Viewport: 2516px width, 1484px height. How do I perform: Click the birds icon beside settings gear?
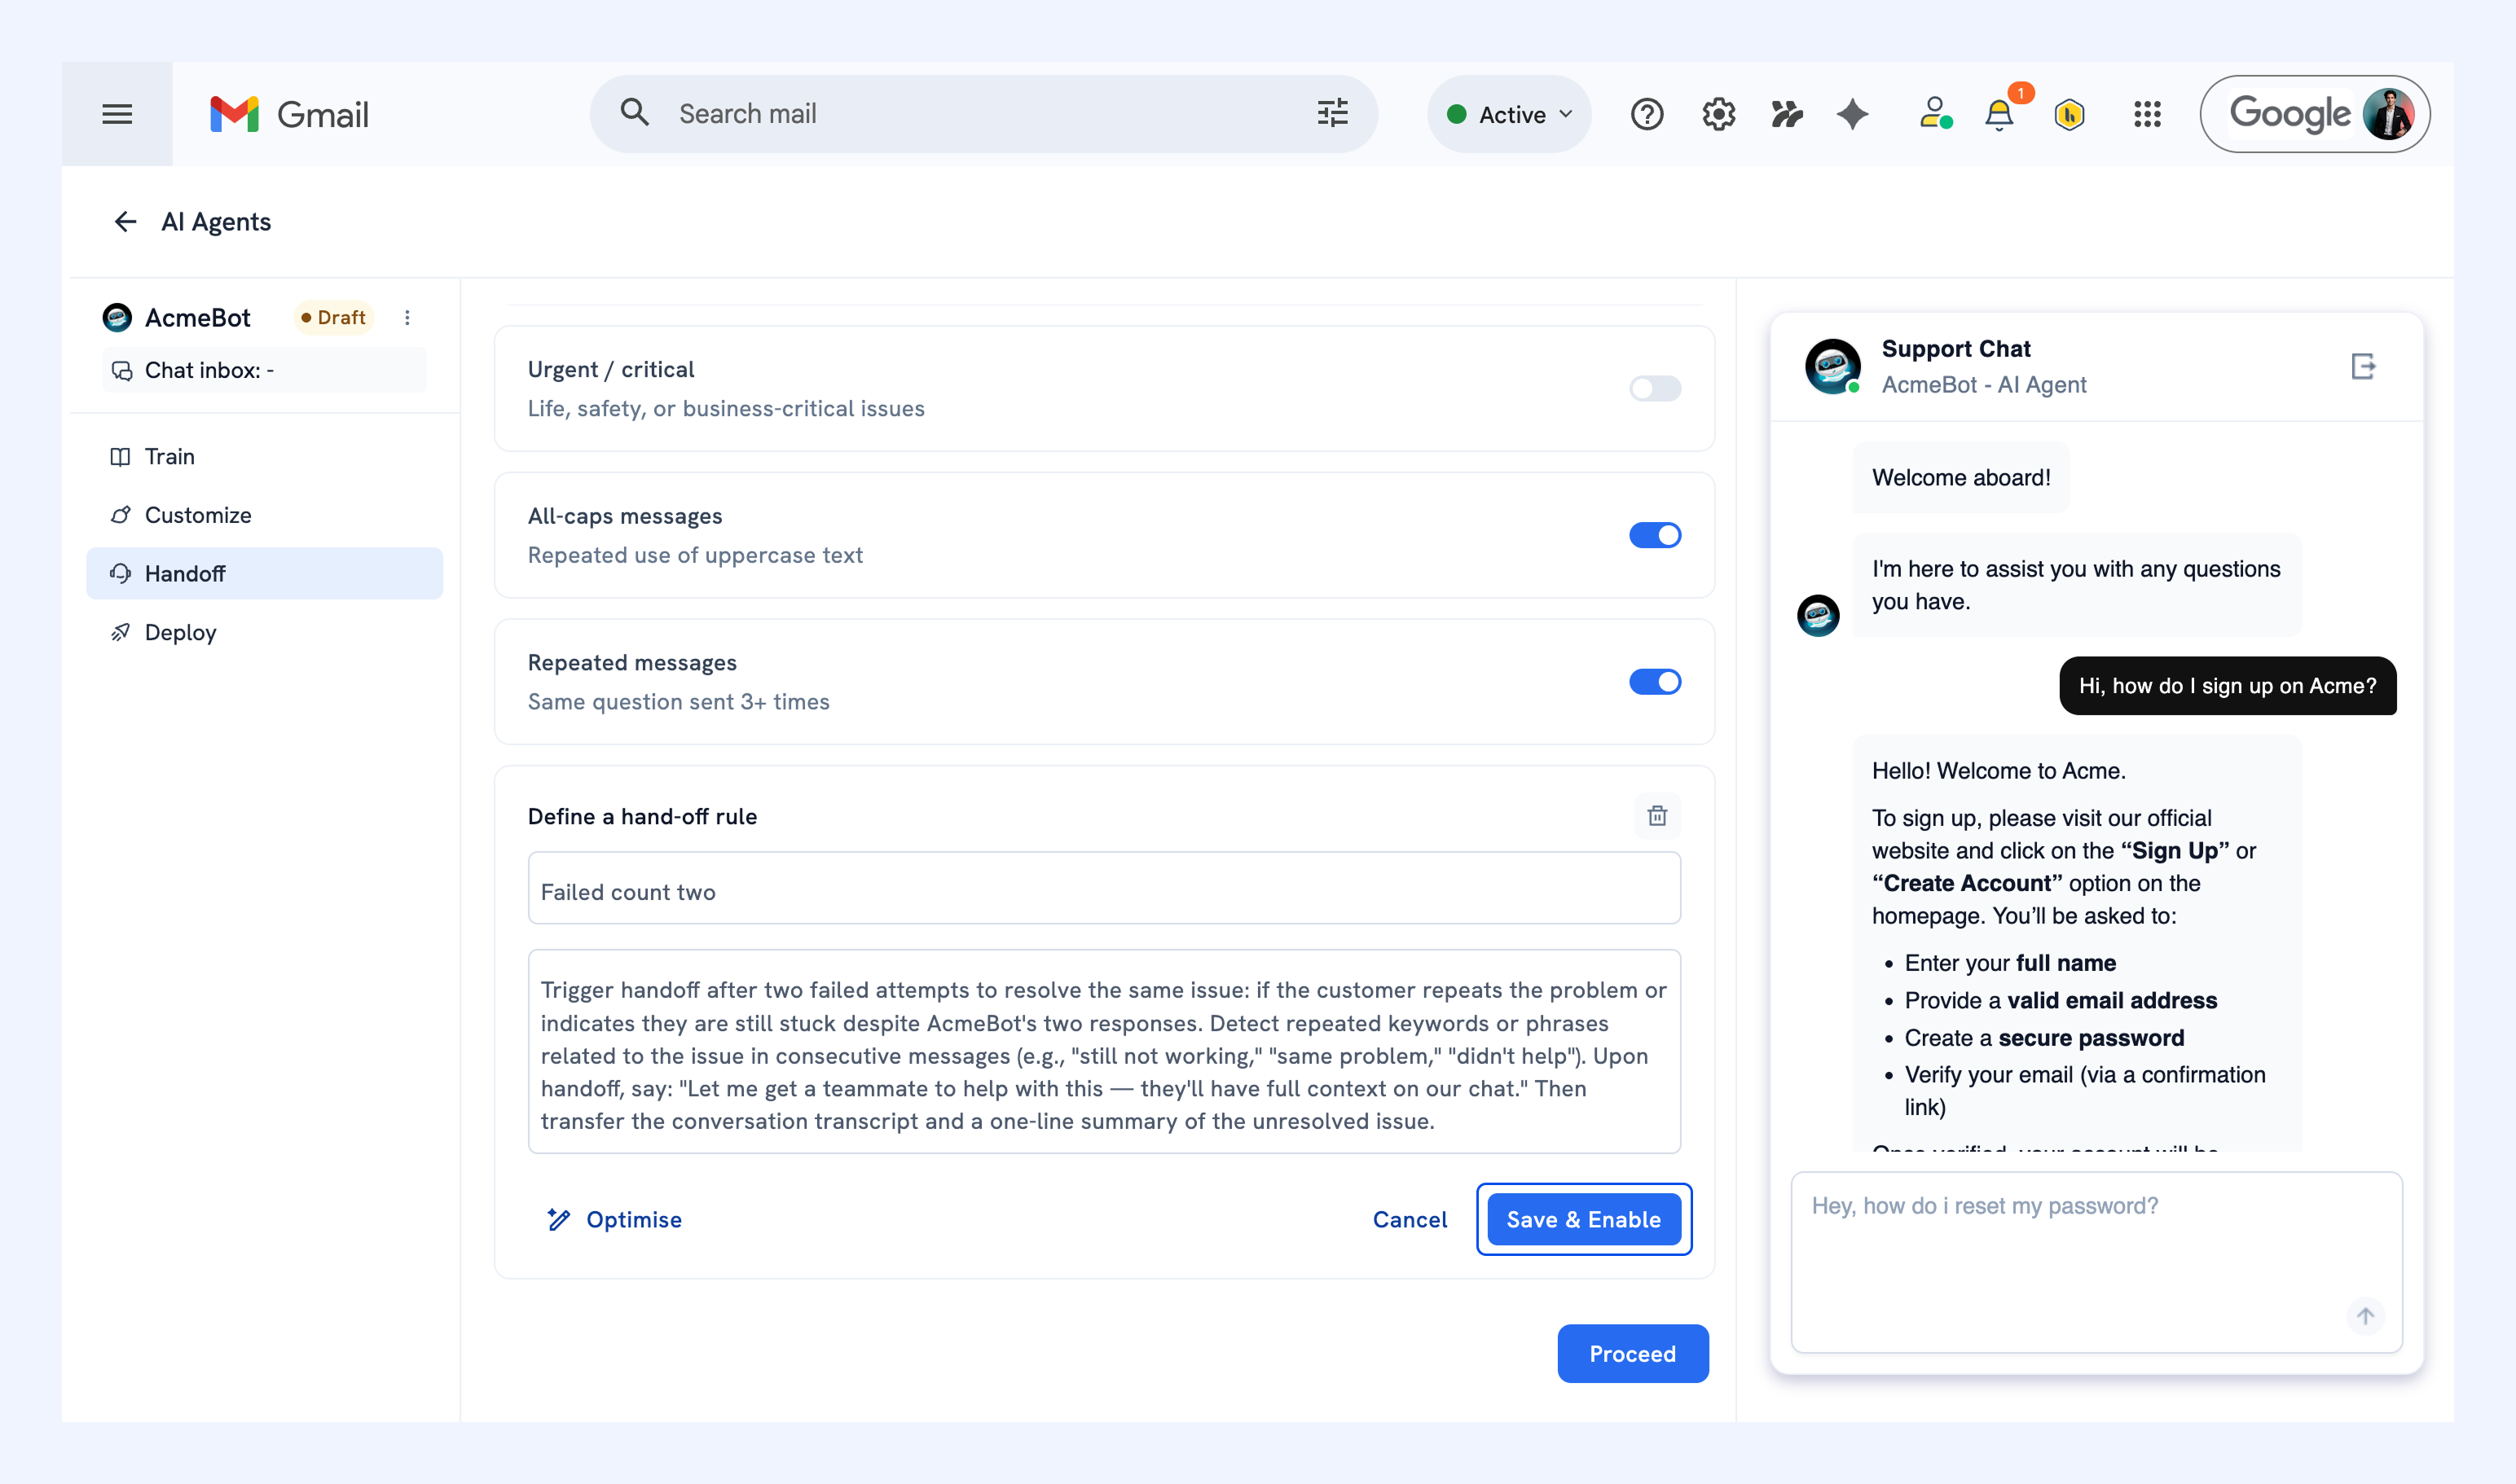[x=1787, y=114]
